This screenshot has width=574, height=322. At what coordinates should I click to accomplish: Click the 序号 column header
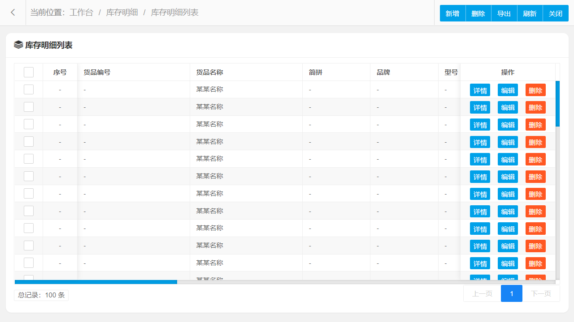60,72
